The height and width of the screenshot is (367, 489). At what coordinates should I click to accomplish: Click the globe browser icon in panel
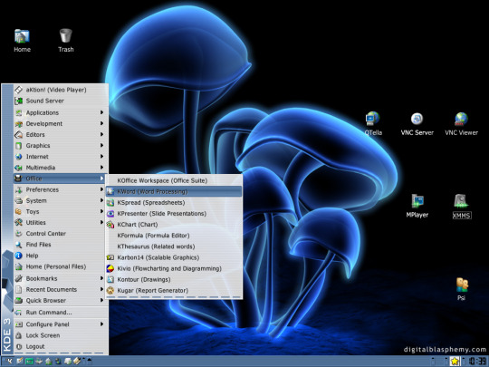click(58, 361)
